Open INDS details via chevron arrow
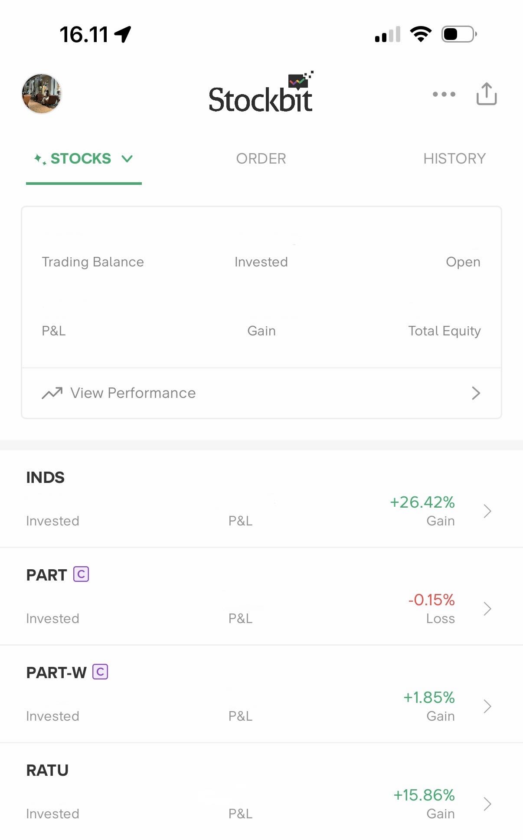Viewport: 523px width, 840px height. (x=487, y=511)
